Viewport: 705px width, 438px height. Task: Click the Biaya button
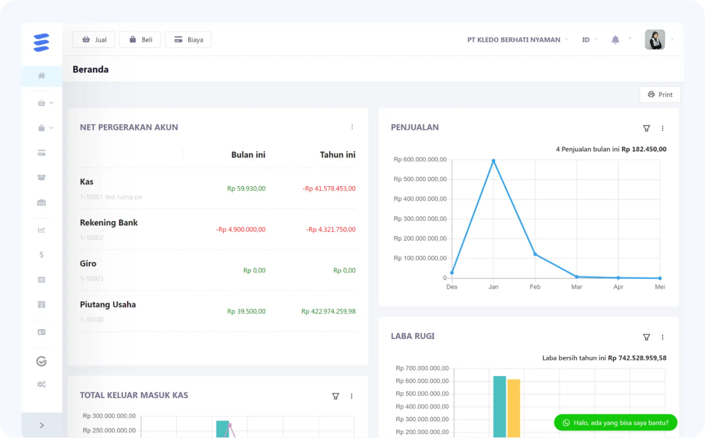[188, 40]
